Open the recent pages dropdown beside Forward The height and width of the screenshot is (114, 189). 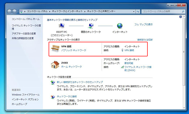[x=18, y=12]
